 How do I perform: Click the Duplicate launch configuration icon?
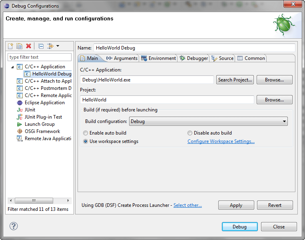point(20,46)
